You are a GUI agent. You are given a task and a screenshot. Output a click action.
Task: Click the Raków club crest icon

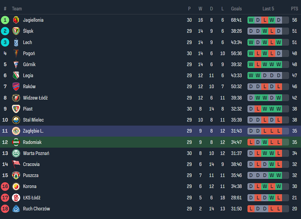point(16,86)
